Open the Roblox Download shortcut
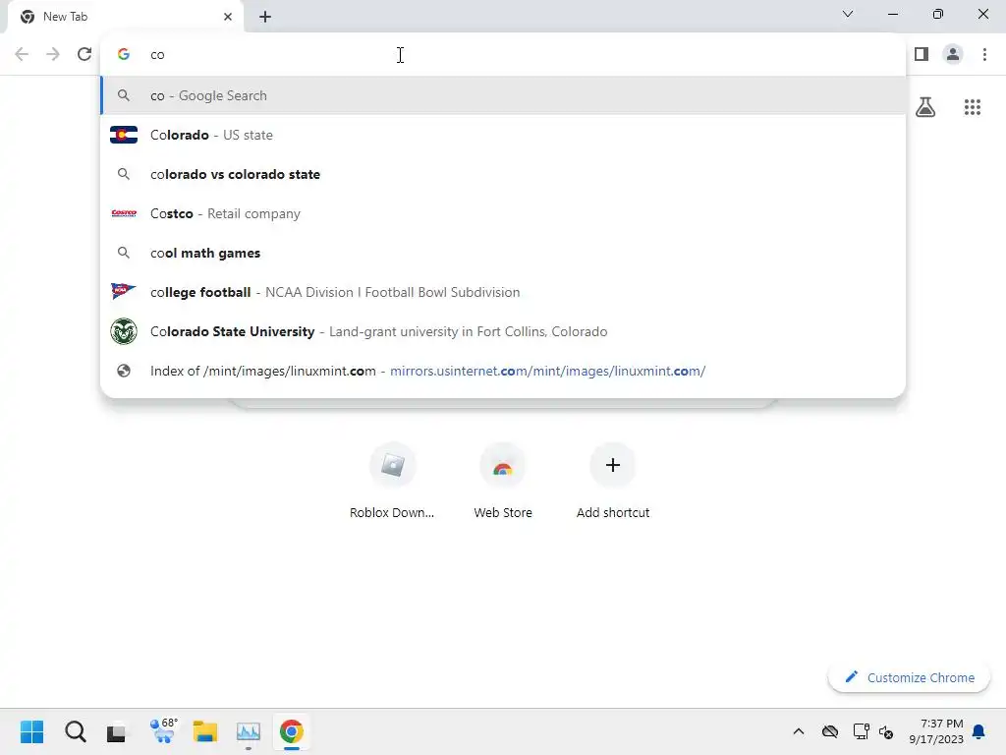 [x=392, y=481]
